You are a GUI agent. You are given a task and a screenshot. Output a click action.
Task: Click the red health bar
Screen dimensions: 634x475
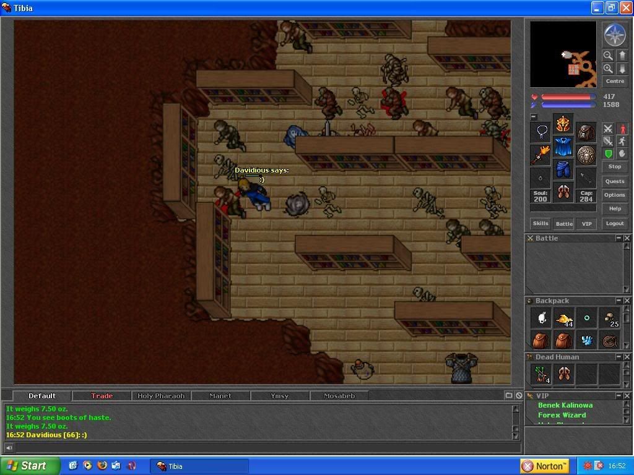coord(568,97)
